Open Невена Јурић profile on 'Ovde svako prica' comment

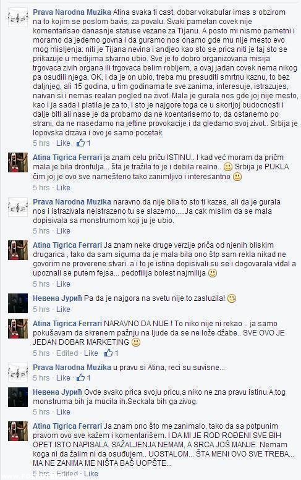click(x=57, y=392)
